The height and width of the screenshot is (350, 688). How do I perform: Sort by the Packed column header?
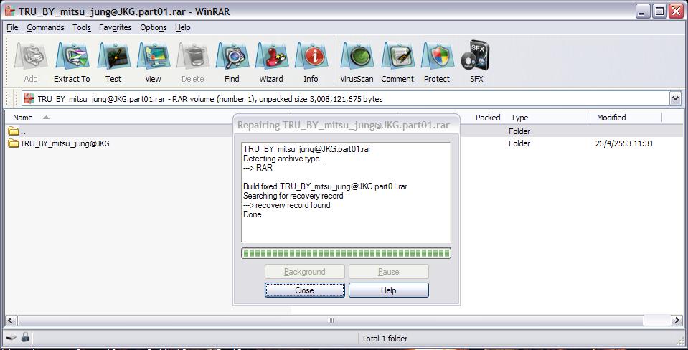(x=487, y=118)
